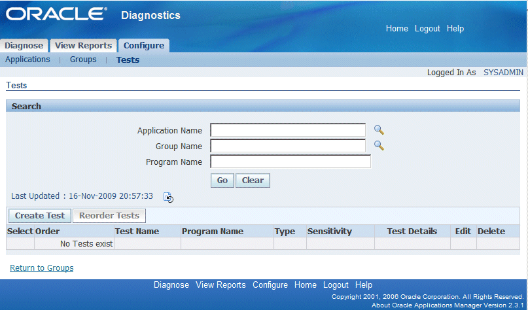Click Logout link in header
The width and height of the screenshot is (528, 310).
pos(427,29)
